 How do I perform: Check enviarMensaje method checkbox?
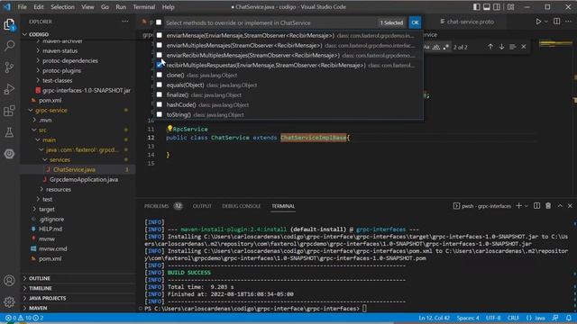point(160,35)
